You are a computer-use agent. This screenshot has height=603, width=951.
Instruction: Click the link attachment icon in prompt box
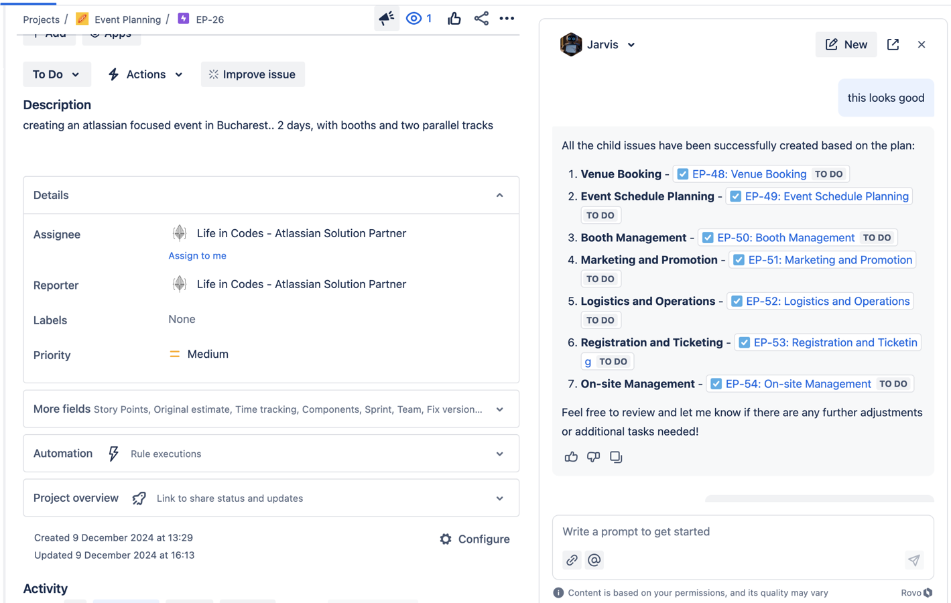point(572,560)
